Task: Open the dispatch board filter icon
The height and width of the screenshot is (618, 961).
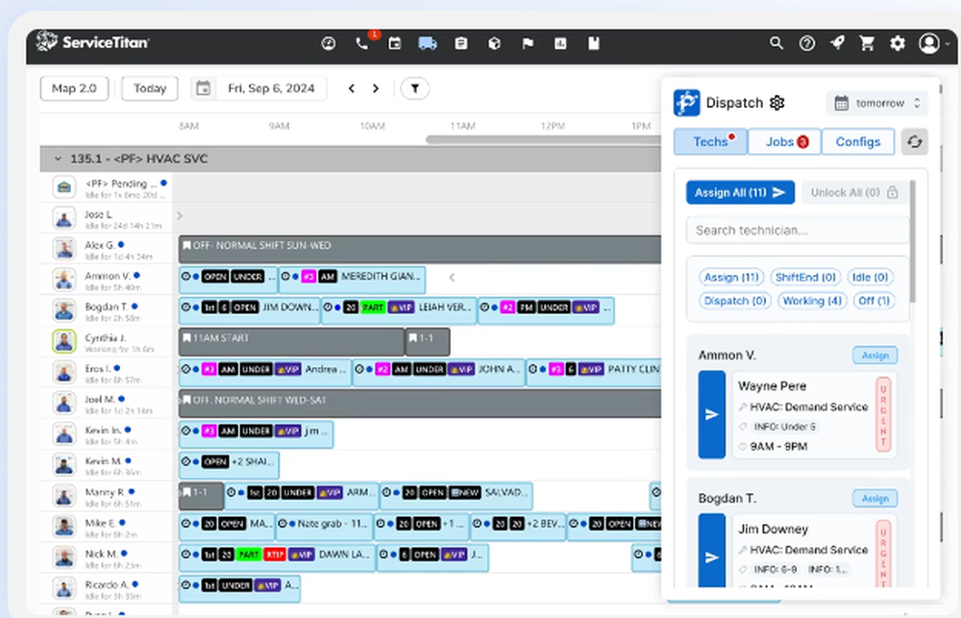Action: coord(415,88)
